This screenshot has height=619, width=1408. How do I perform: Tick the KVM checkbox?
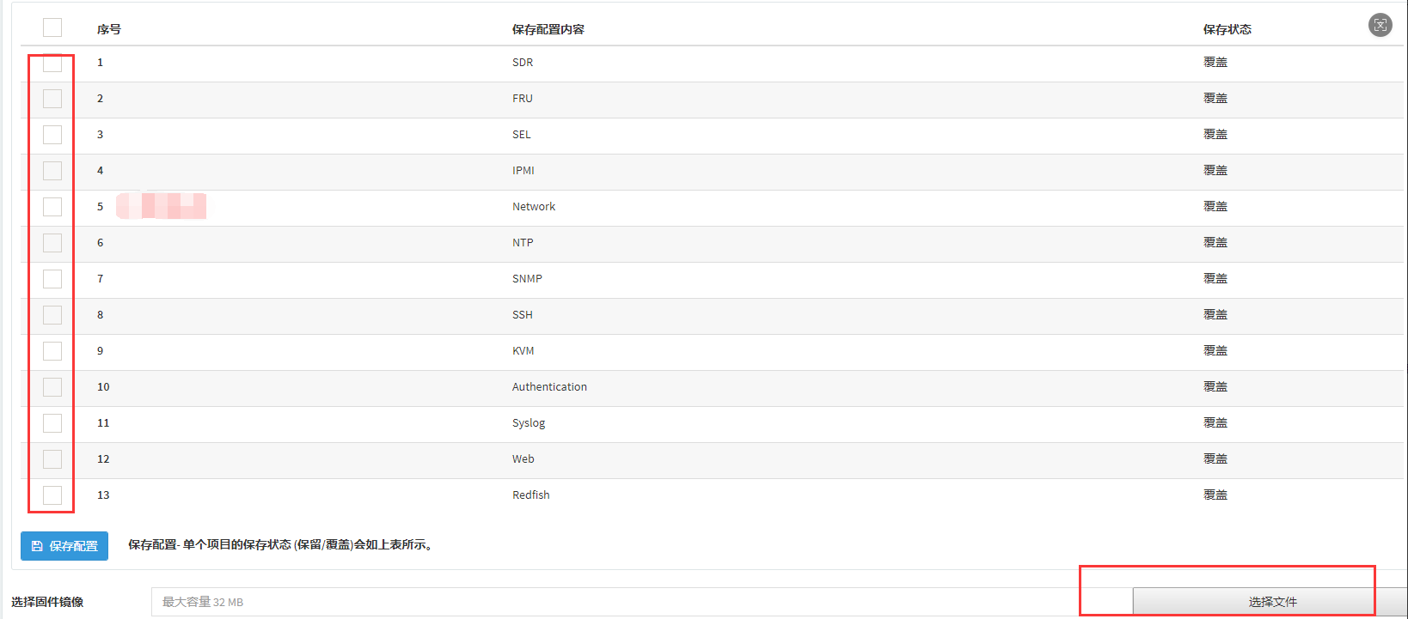(x=52, y=351)
